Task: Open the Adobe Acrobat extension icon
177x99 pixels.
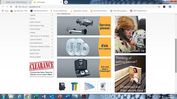Action: point(164,7)
